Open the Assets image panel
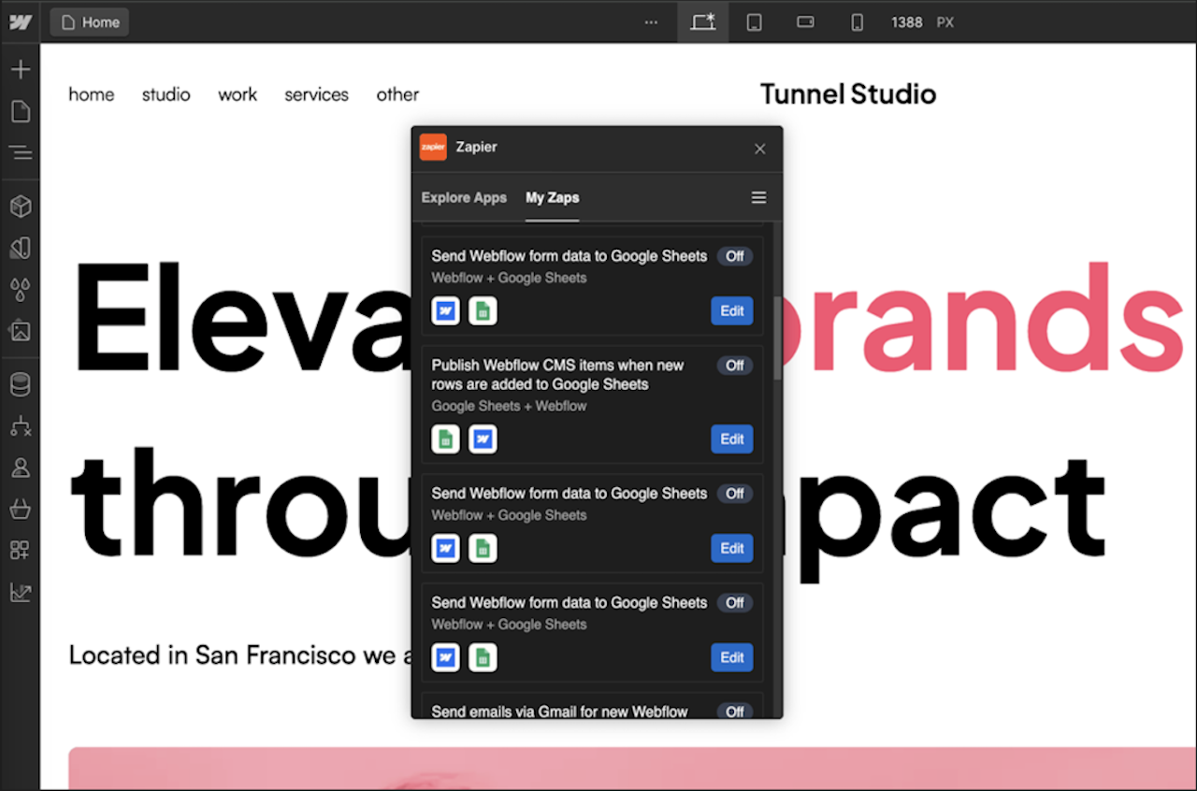1197x791 pixels. (20, 331)
